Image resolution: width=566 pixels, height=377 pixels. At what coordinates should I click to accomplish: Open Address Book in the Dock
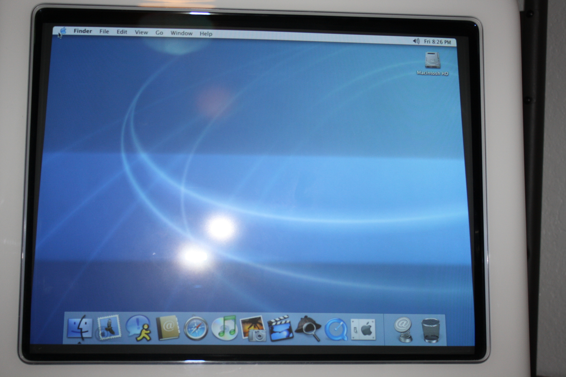point(167,328)
